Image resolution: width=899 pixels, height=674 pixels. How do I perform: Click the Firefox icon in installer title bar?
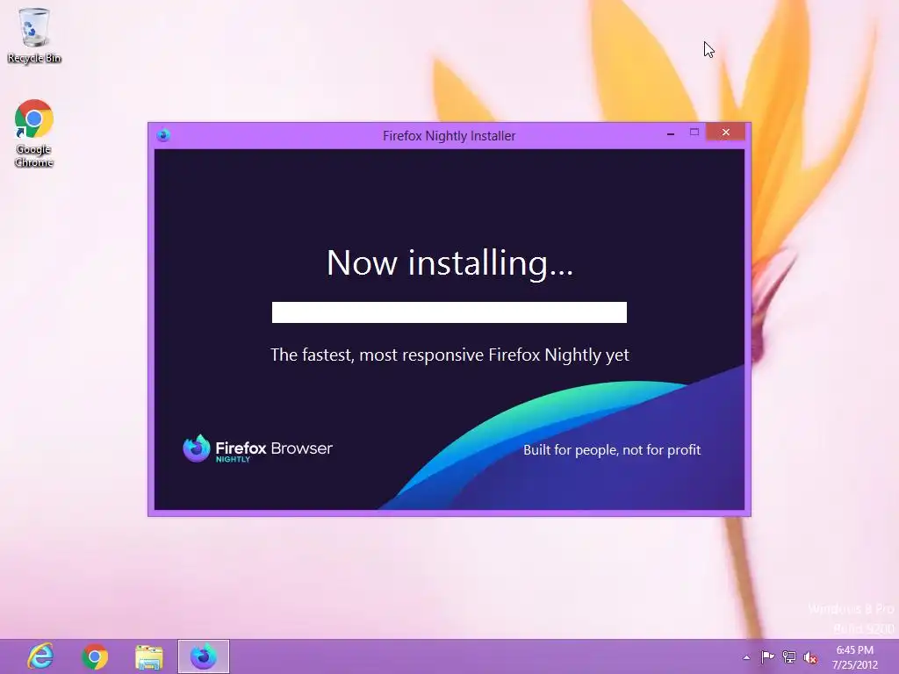163,135
